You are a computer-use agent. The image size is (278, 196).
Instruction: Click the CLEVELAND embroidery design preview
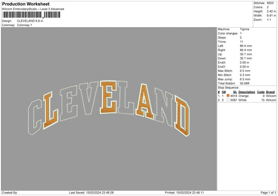[x=109, y=108]
